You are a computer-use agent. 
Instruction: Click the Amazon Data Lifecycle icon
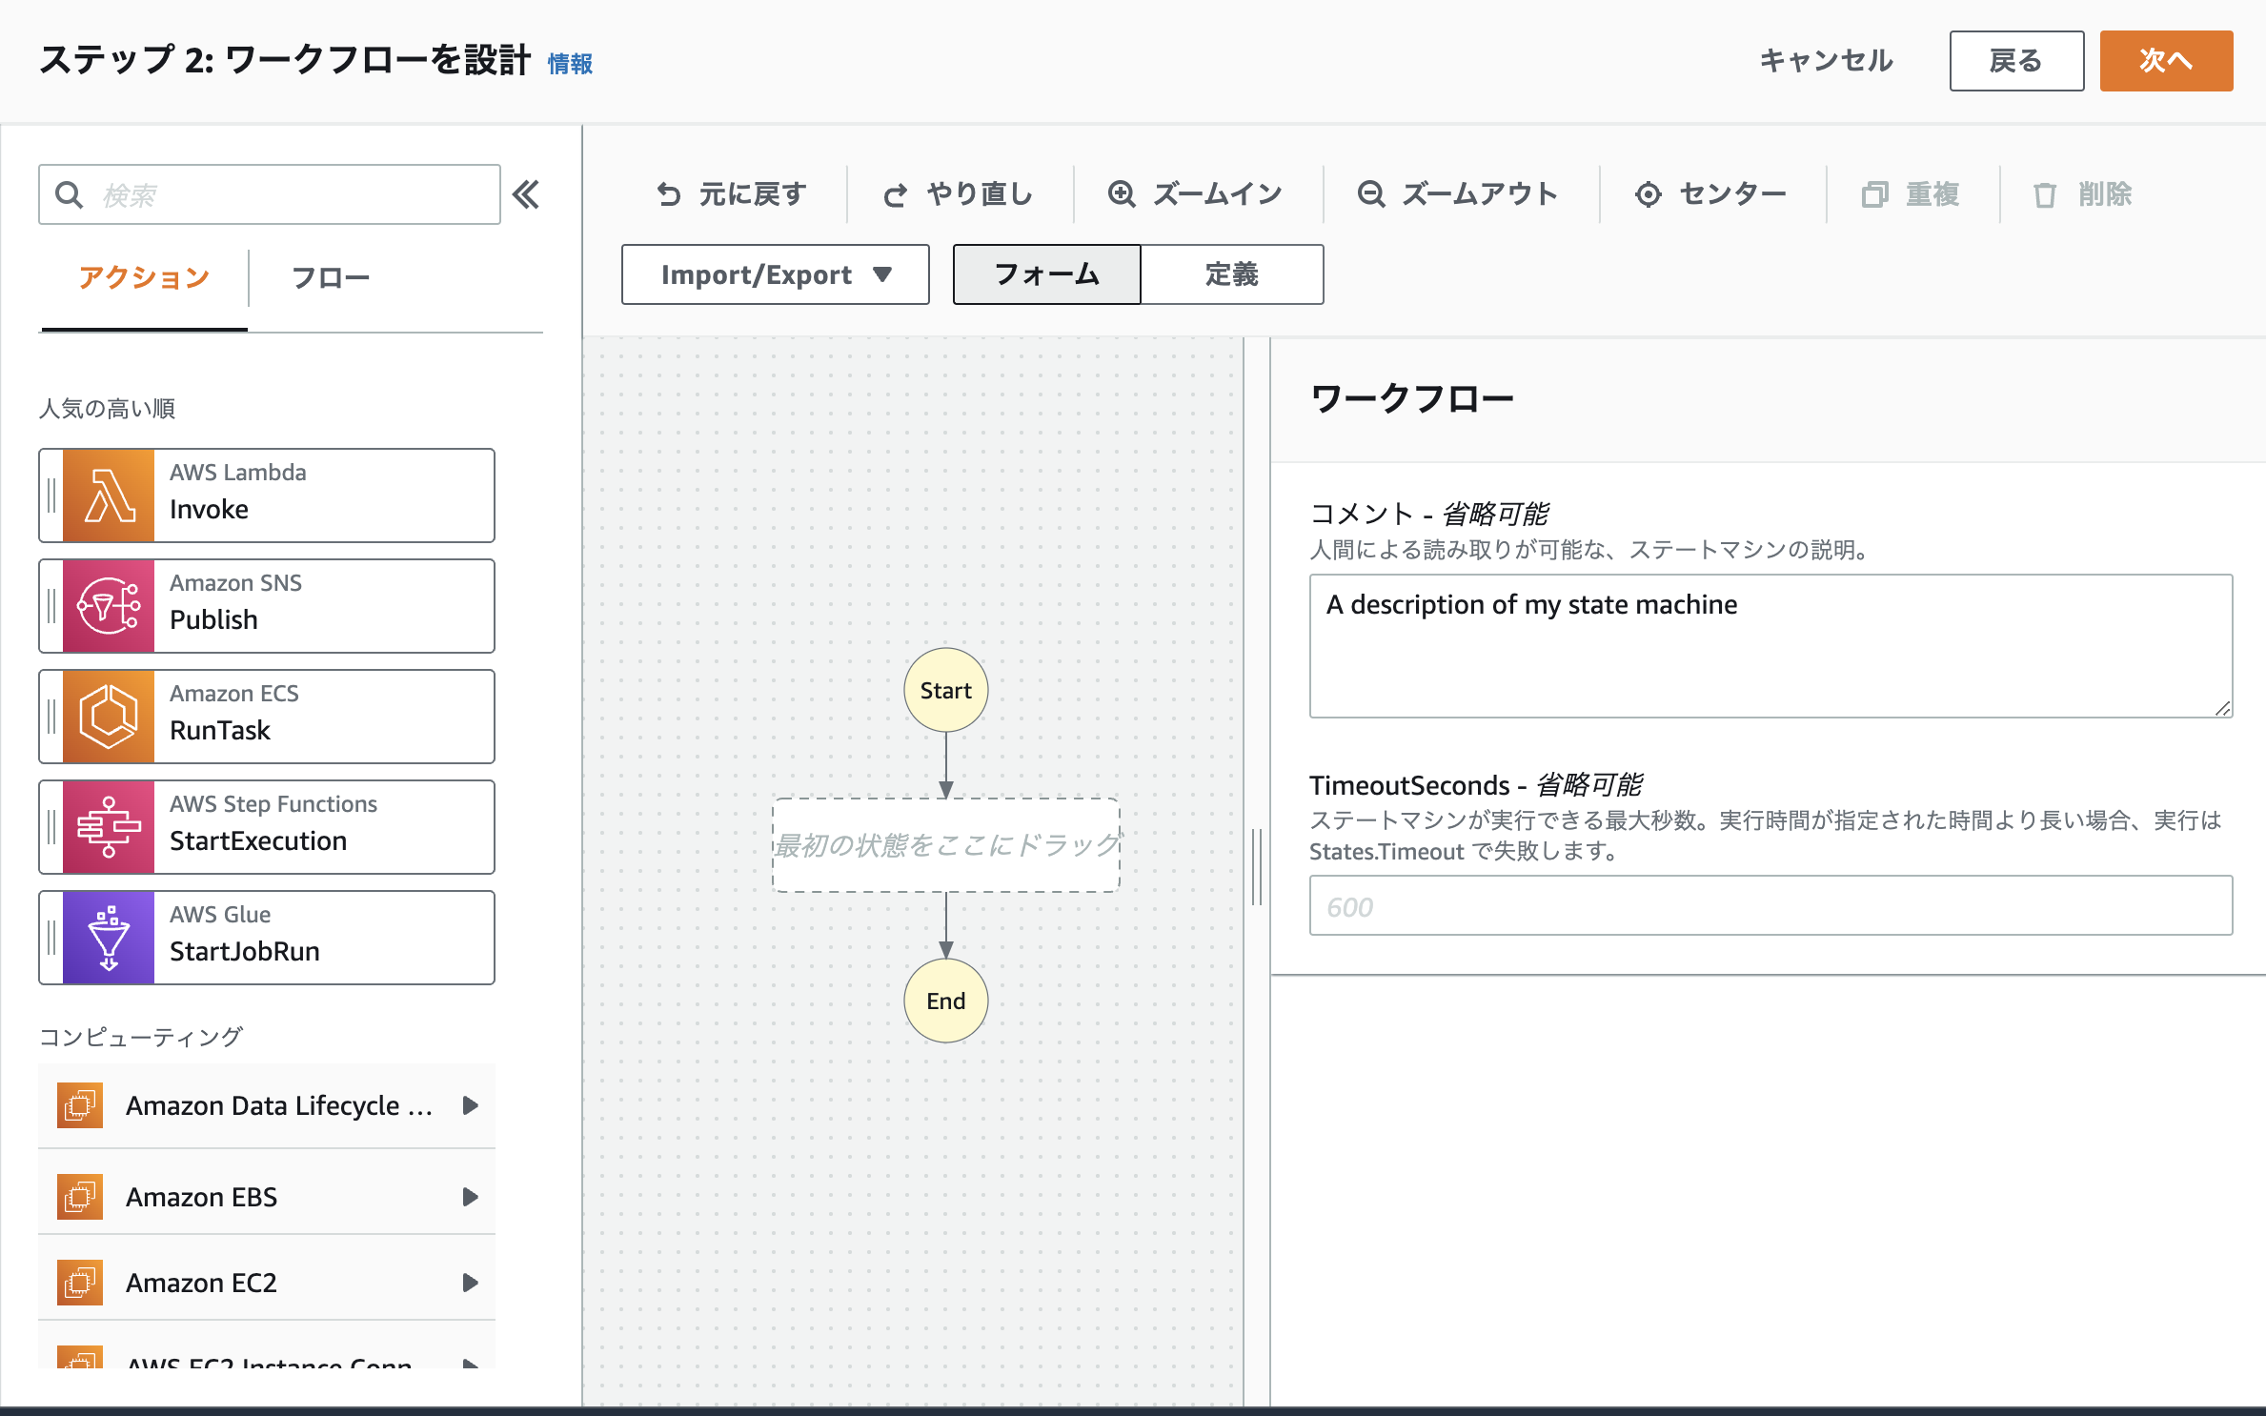click(x=80, y=1105)
